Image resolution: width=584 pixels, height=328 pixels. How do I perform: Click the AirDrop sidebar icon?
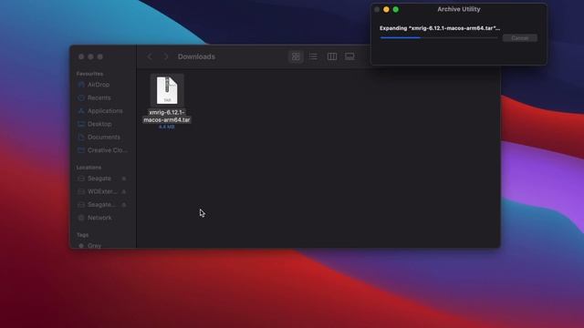(x=81, y=85)
